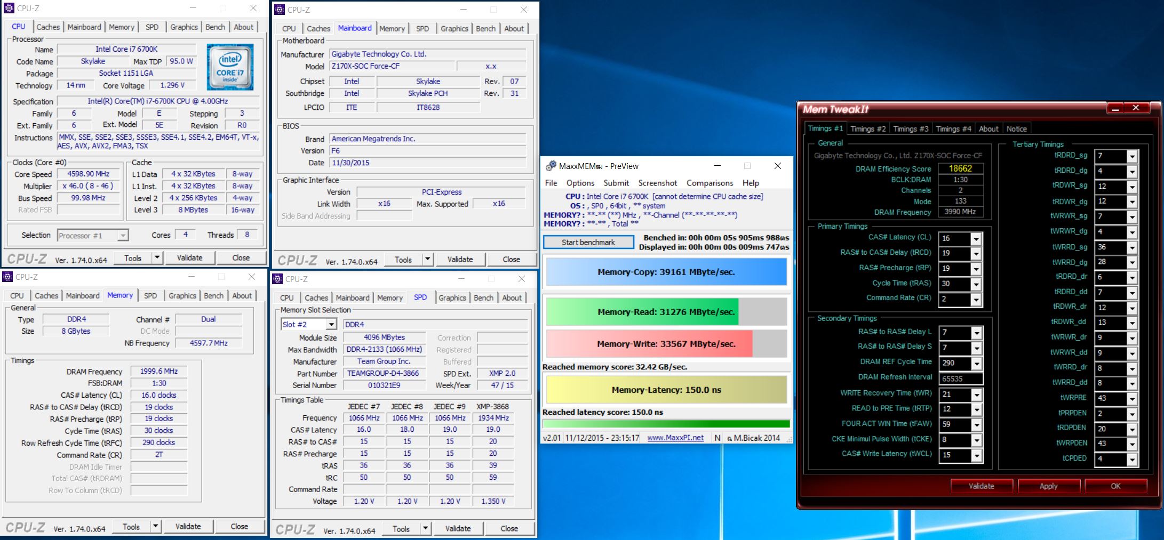This screenshot has width=1164, height=540.
Task: Open SPD tab in Memory CPU-Z window
Action: [150, 295]
